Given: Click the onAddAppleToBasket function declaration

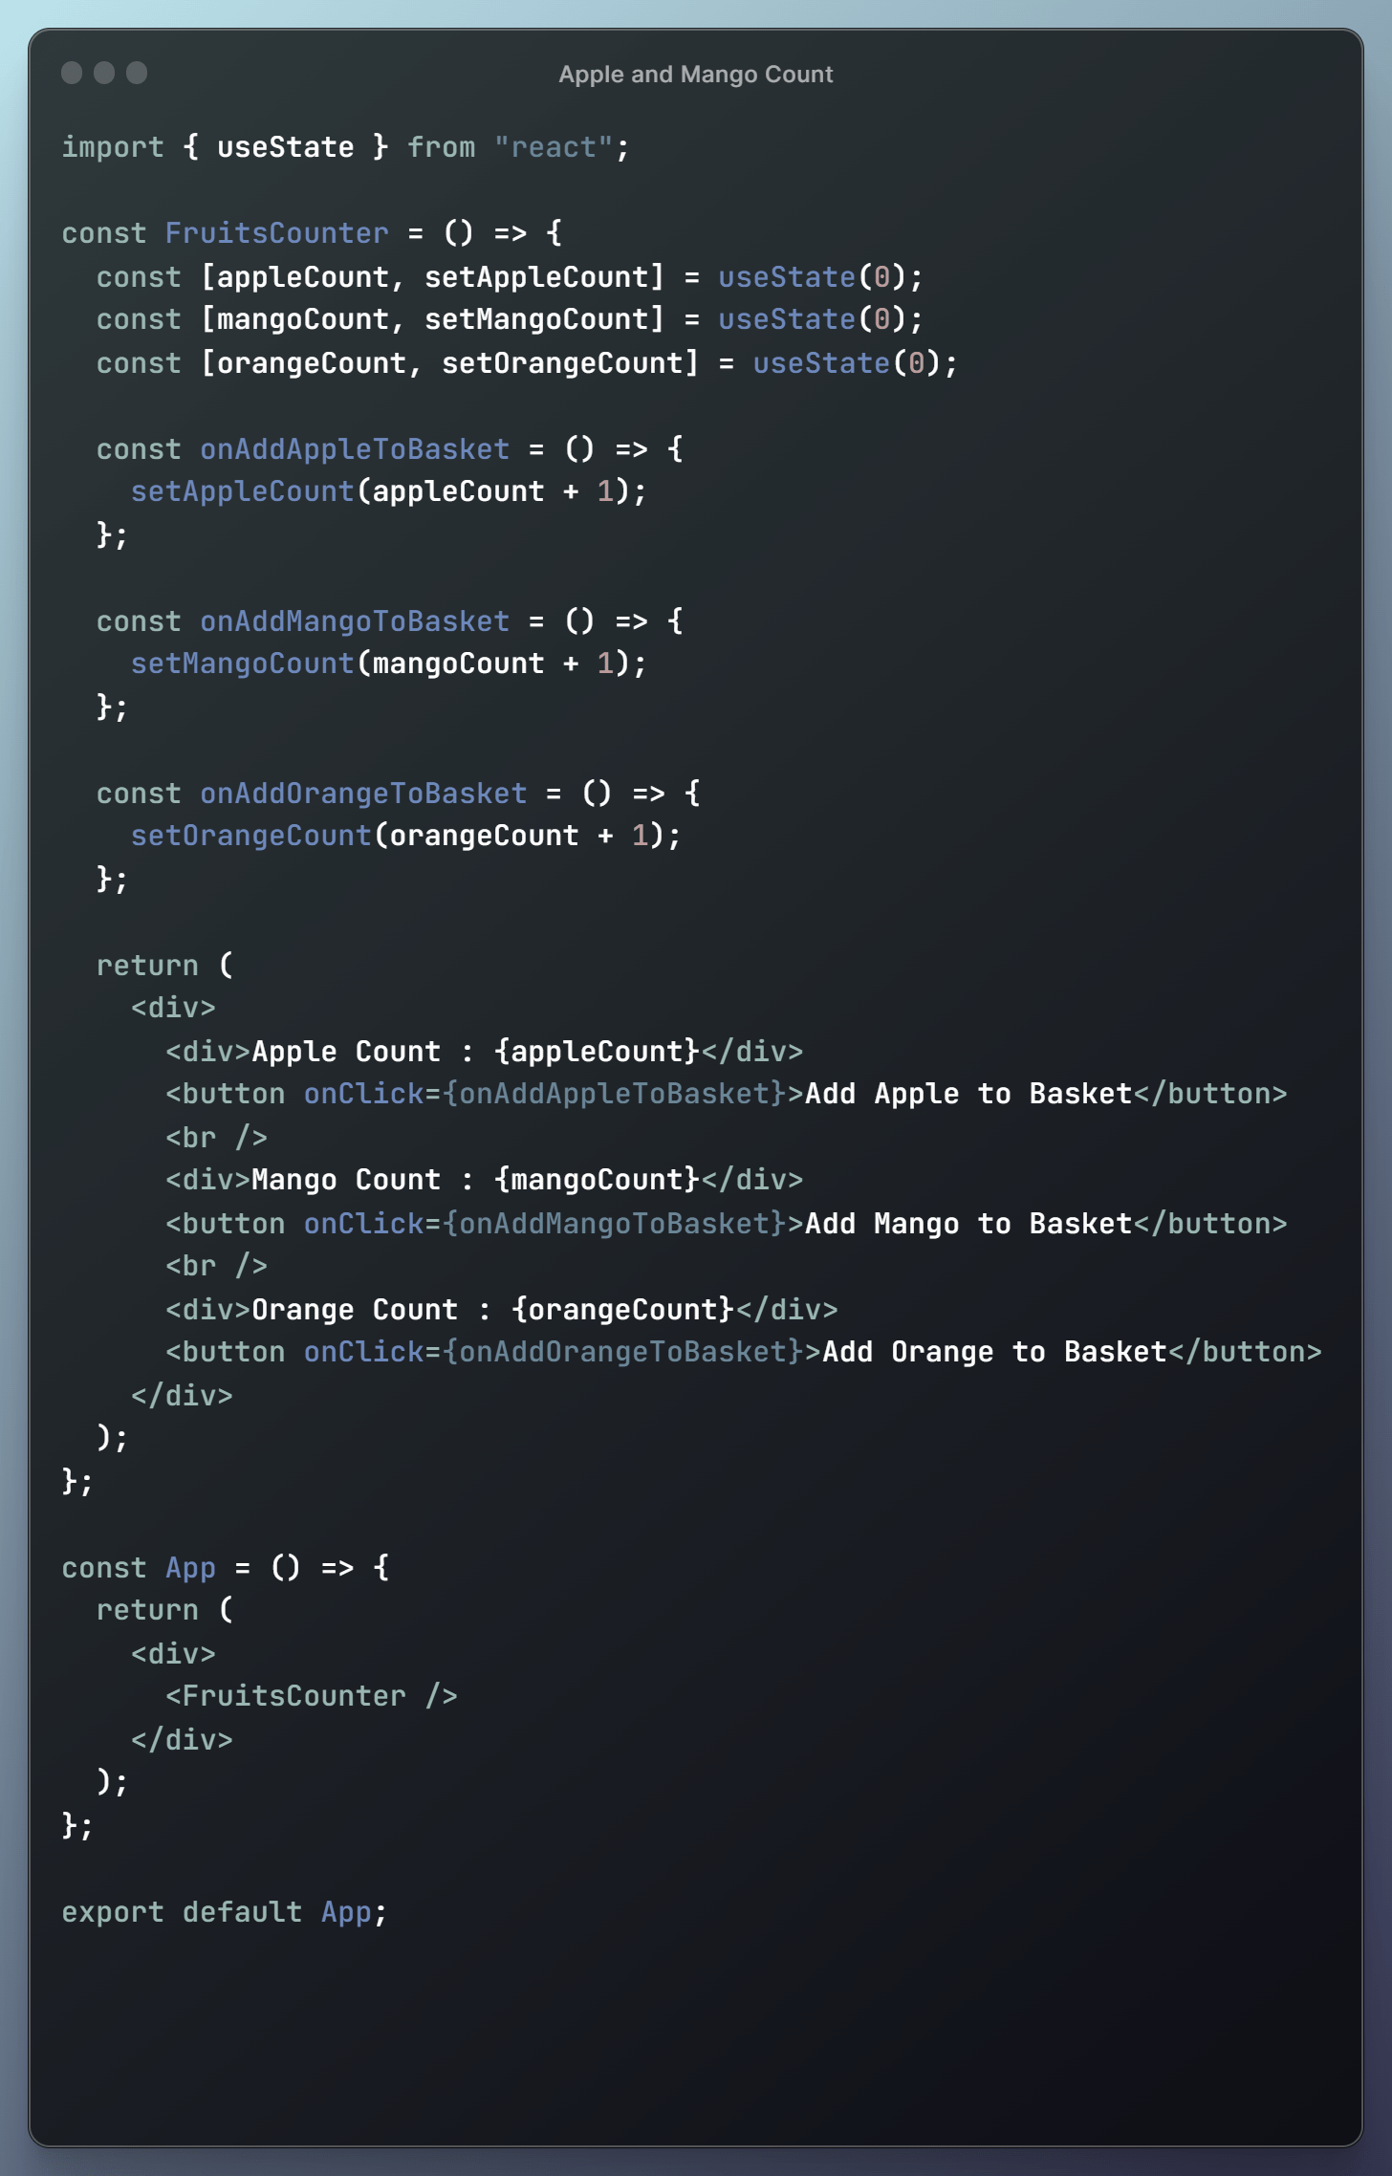Looking at the screenshot, I should pos(355,449).
